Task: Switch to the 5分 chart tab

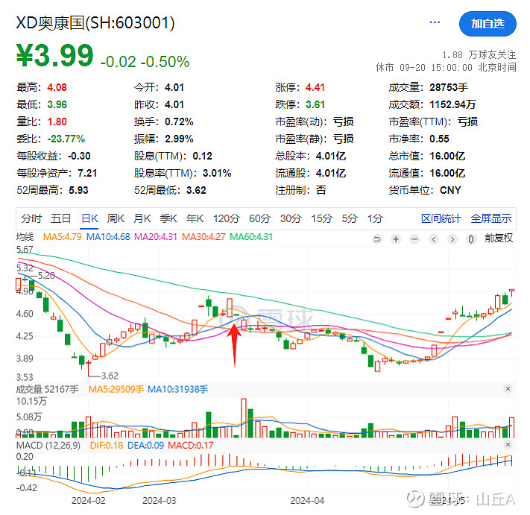Action: tap(349, 218)
